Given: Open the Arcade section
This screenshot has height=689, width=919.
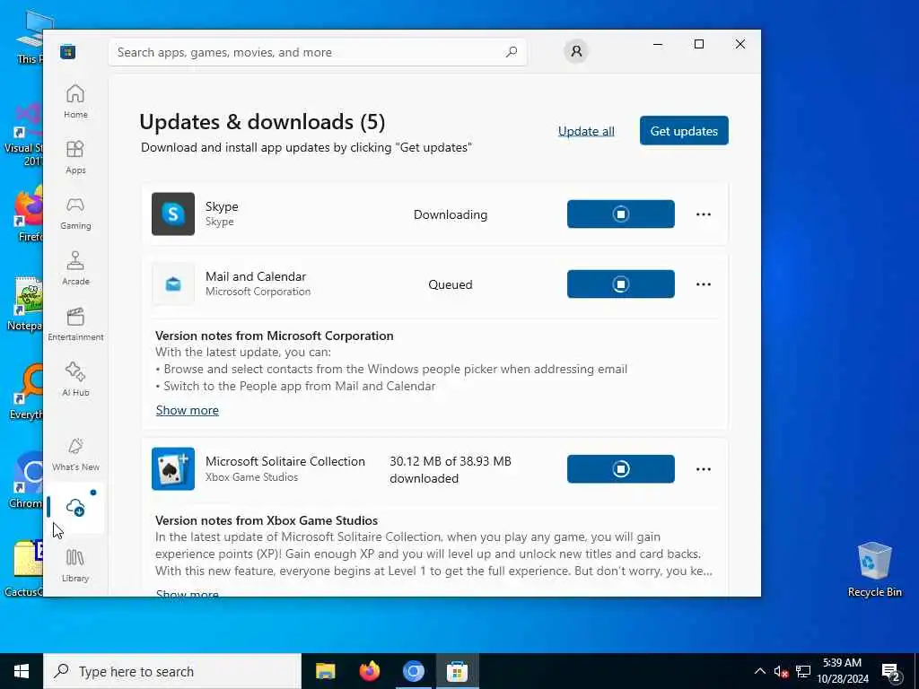Looking at the screenshot, I should point(75,268).
